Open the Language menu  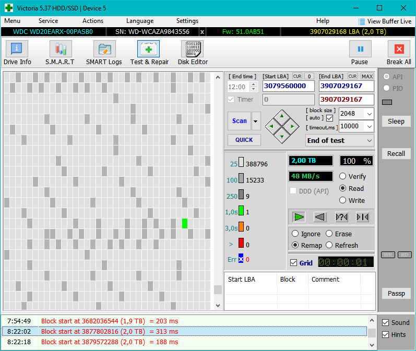[x=140, y=21]
